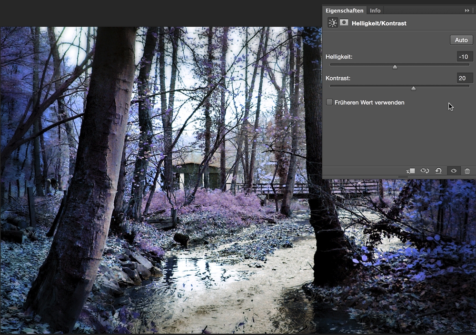This screenshot has height=335, width=476.
Task: Select the layer mask icon in Eigenschaften
Action: tap(344, 22)
